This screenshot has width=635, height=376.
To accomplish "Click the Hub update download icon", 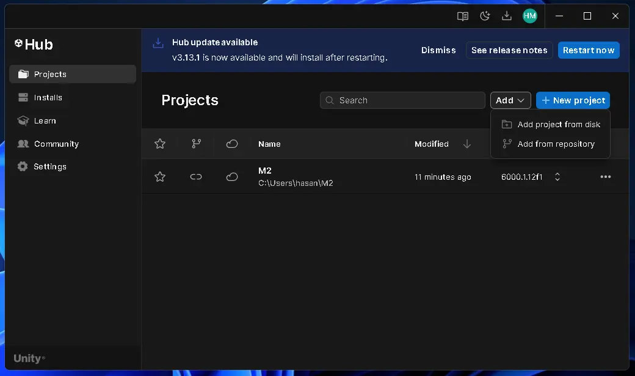I will pos(158,43).
